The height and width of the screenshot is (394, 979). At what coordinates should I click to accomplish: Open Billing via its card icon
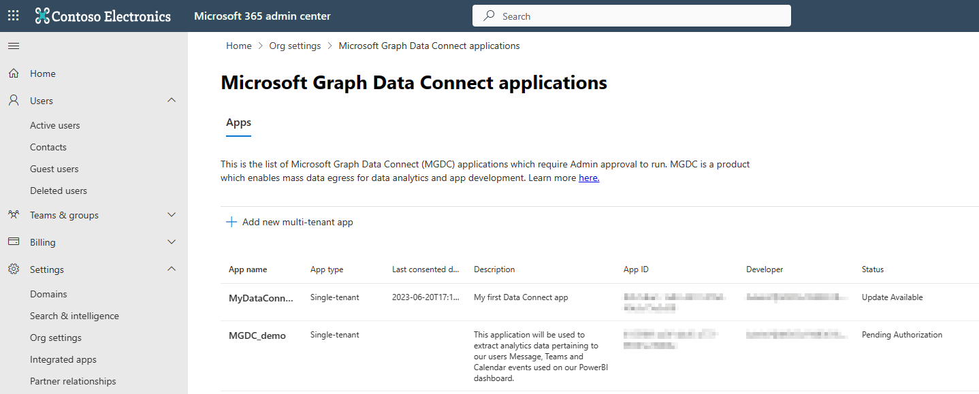click(x=14, y=242)
